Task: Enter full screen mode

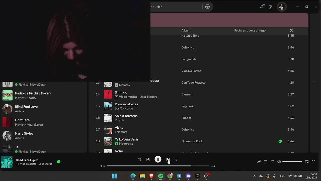Action: click(313, 162)
